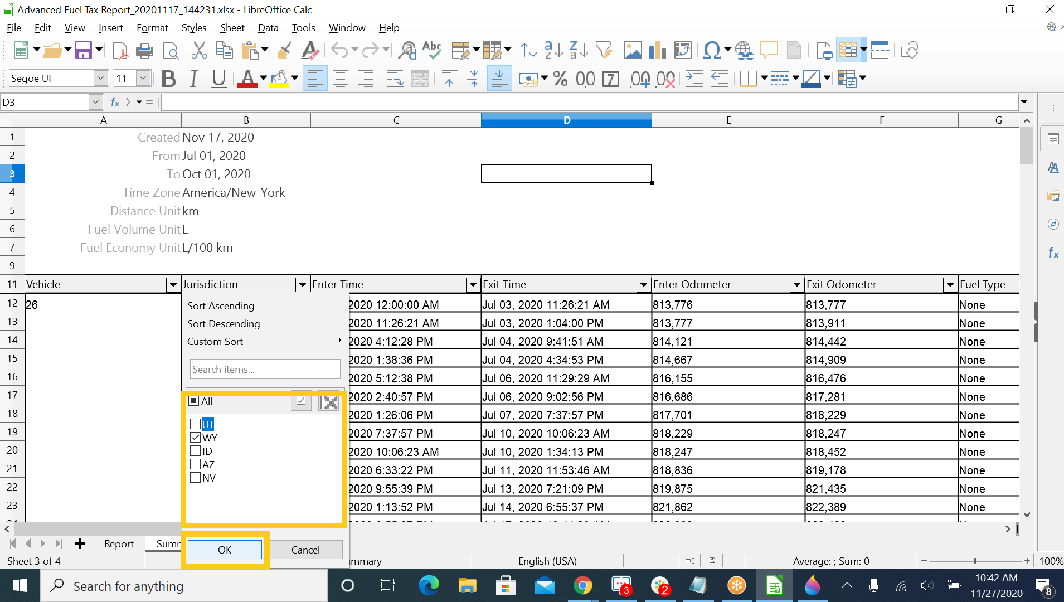This screenshot has width=1064, height=602.
Task: Click OK to apply the filter
Action: (x=225, y=550)
